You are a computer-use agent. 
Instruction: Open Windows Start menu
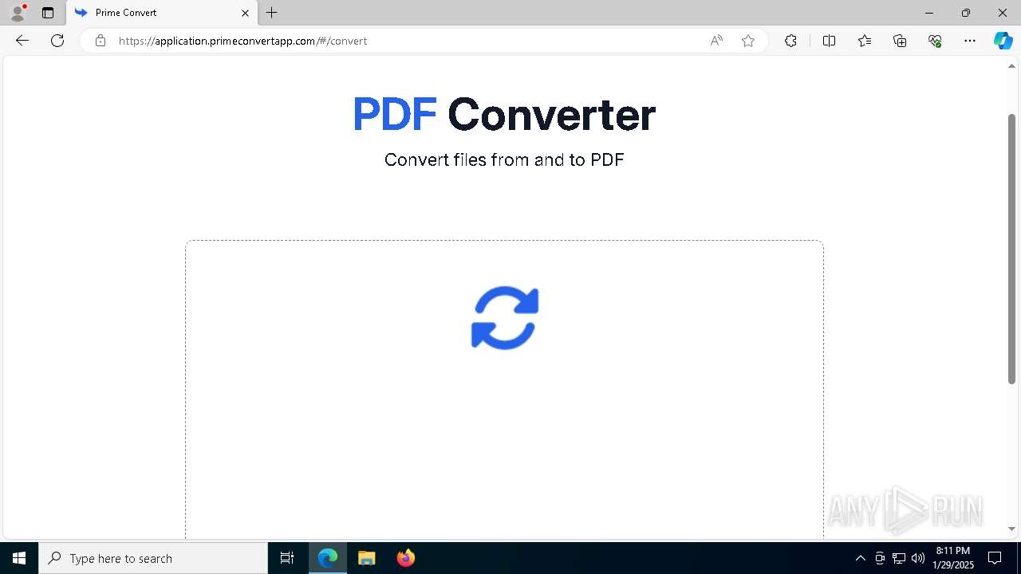(x=19, y=558)
